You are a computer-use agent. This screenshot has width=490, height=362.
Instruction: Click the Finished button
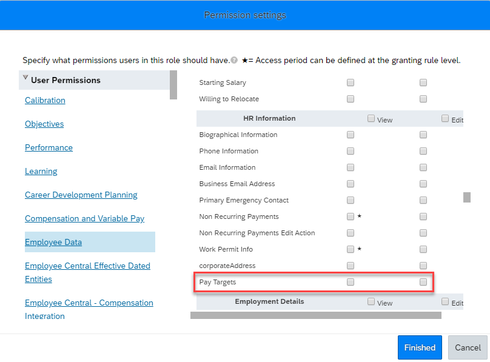point(420,347)
